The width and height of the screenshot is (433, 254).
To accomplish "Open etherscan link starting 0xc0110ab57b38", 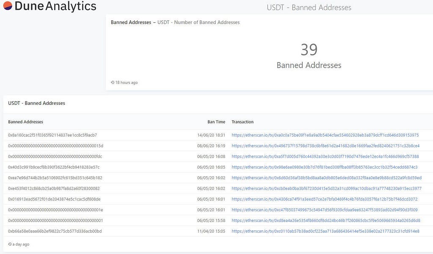I will 325,231.
